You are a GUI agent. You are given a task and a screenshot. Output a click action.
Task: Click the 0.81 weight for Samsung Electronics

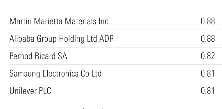pos(207,73)
